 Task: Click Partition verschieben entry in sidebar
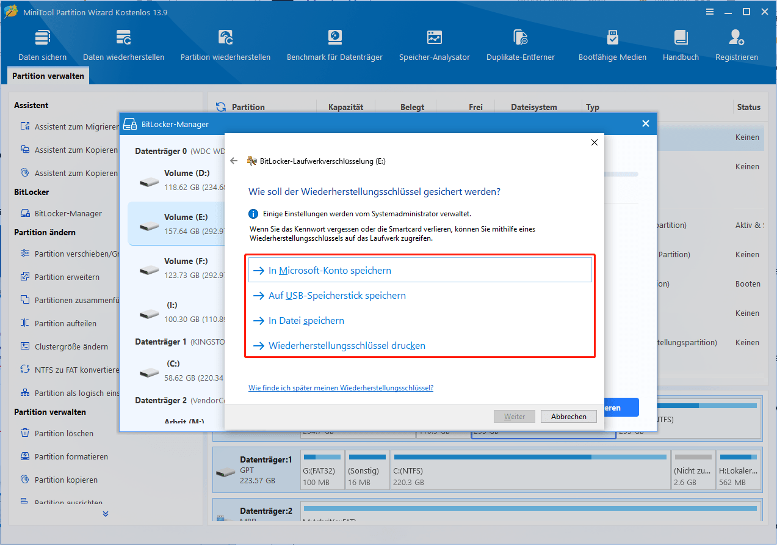(x=69, y=254)
